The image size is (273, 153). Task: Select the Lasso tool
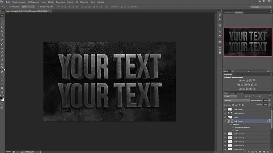2,24
